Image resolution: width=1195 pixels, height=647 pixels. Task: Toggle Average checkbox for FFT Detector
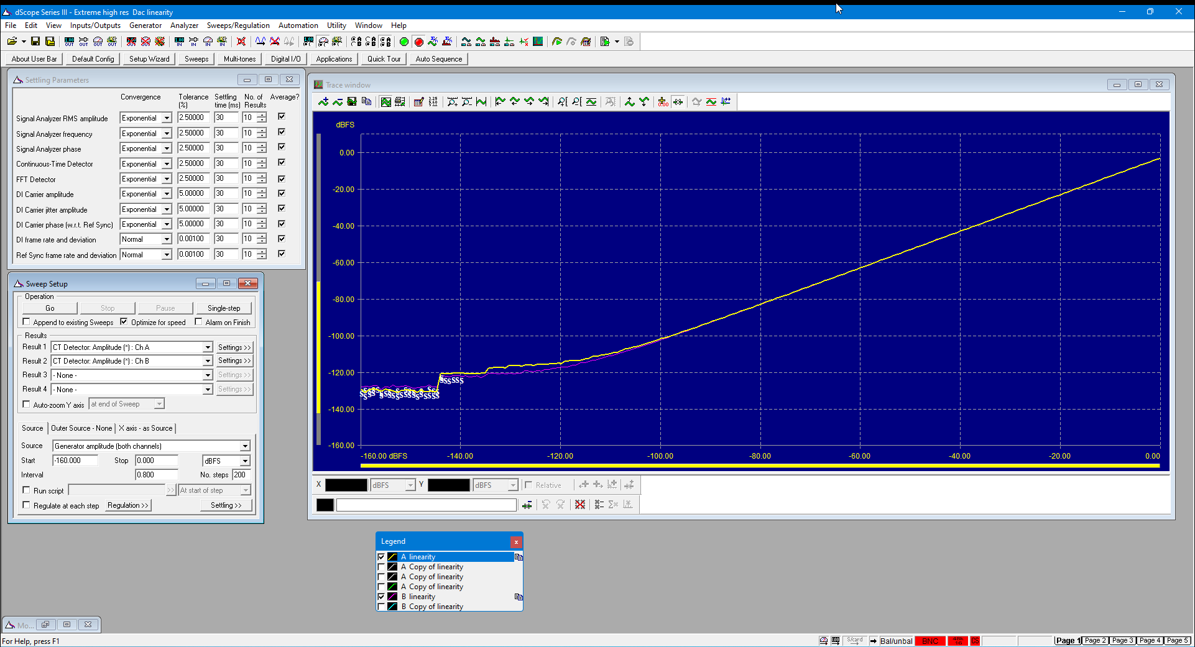[x=282, y=178]
